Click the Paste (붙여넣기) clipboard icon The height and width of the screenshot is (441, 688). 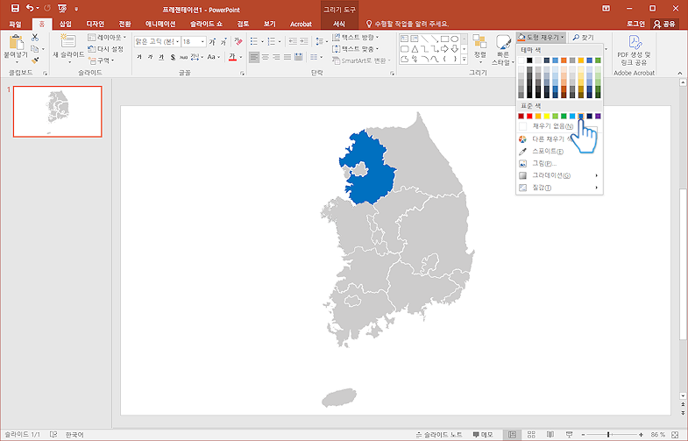pos(16,42)
